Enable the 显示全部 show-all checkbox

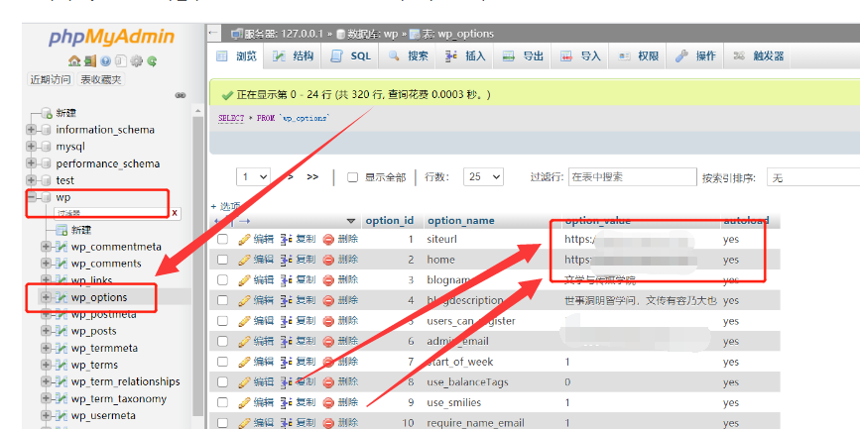353,177
